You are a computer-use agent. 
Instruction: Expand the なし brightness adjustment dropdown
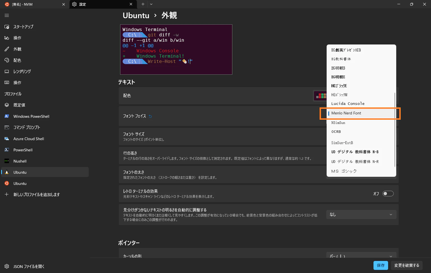pyautogui.click(x=361, y=215)
